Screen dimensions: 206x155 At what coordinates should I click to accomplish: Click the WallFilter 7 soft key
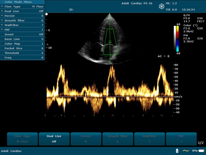(149, 139)
